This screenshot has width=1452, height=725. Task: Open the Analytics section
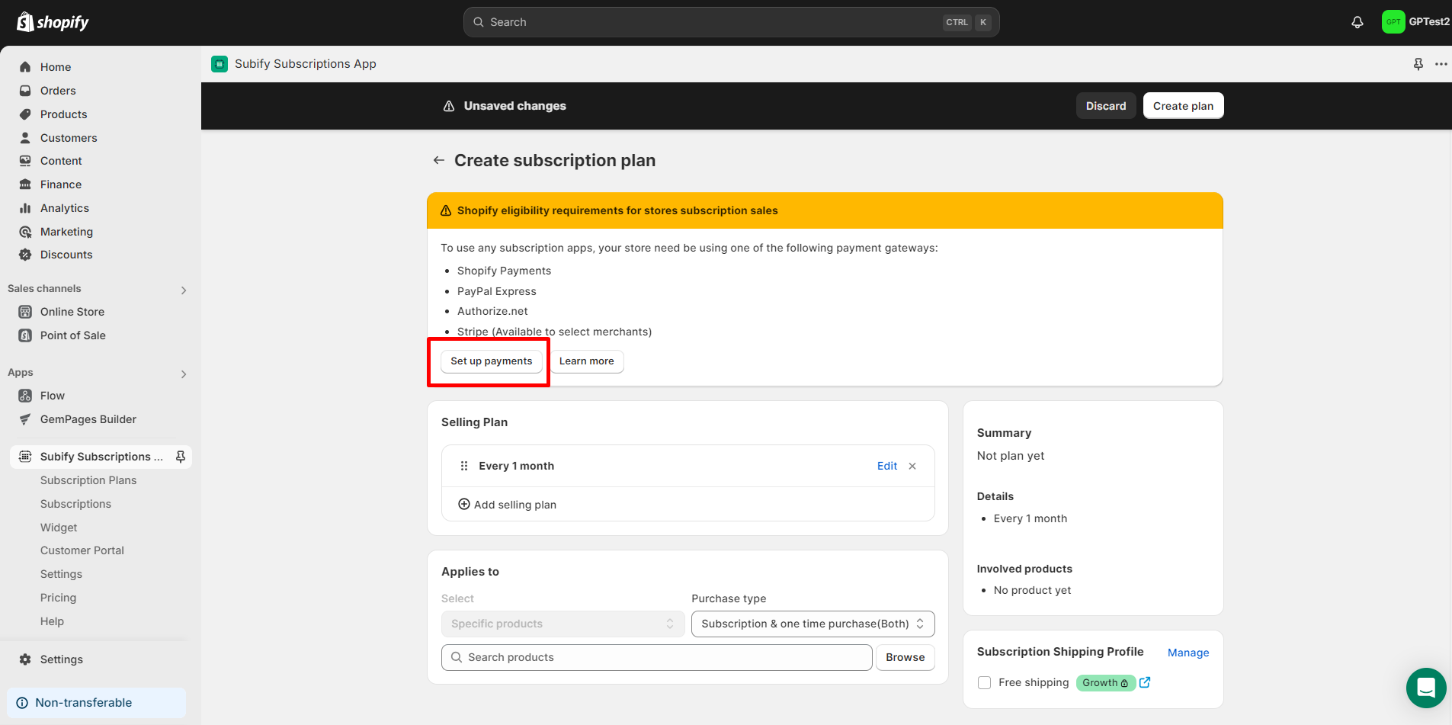[64, 207]
